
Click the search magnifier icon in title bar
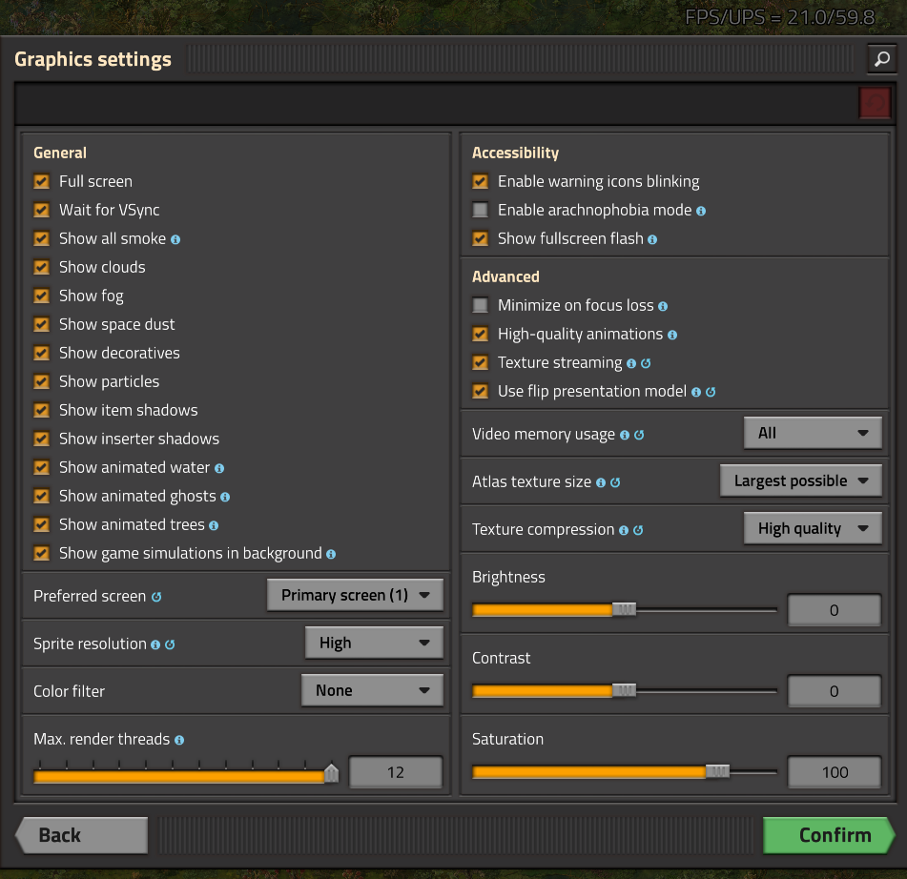click(882, 59)
